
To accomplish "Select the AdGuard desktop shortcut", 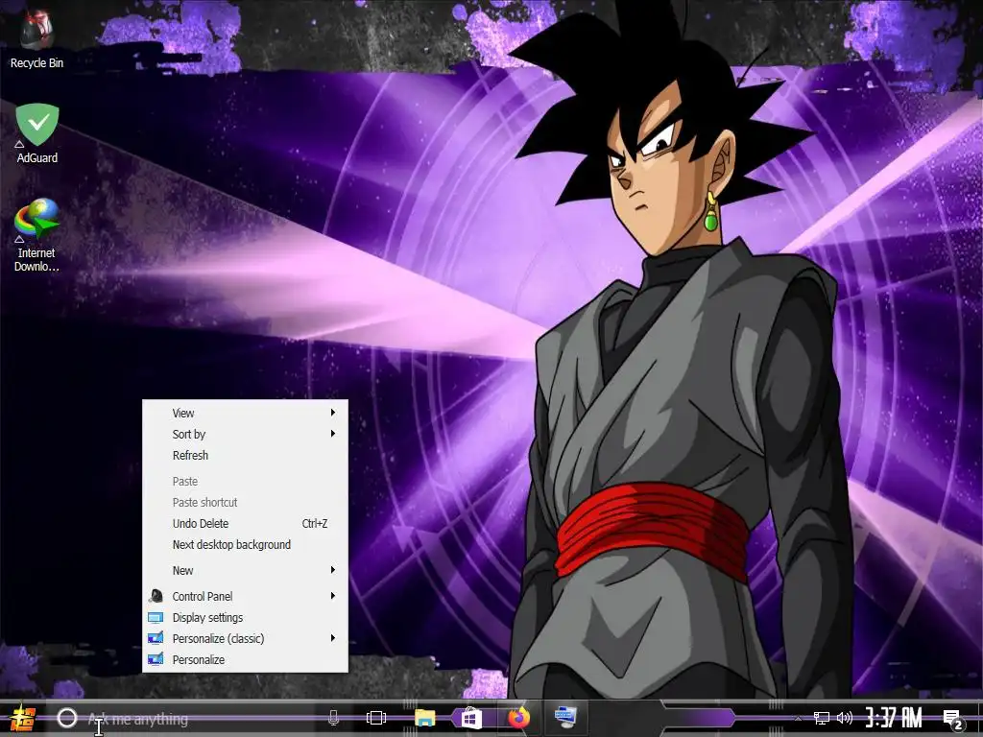I will [37, 133].
